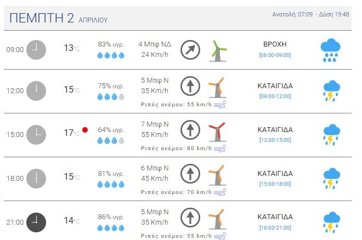
Task: Click the ΒΡΟΧΗ weather label
Action: tap(275, 44)
